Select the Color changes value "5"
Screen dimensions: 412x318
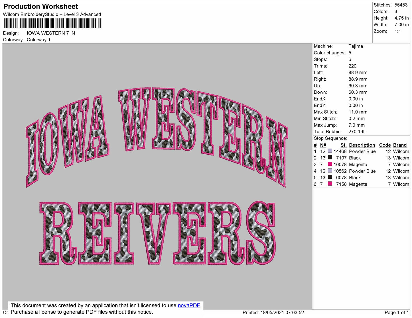(350, 53)
